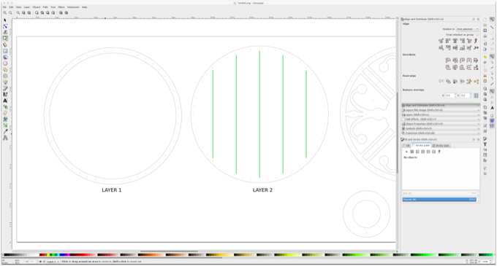Set paint to none (X) button
This screenshot has width=497, height=266.
tap(406, 152)
